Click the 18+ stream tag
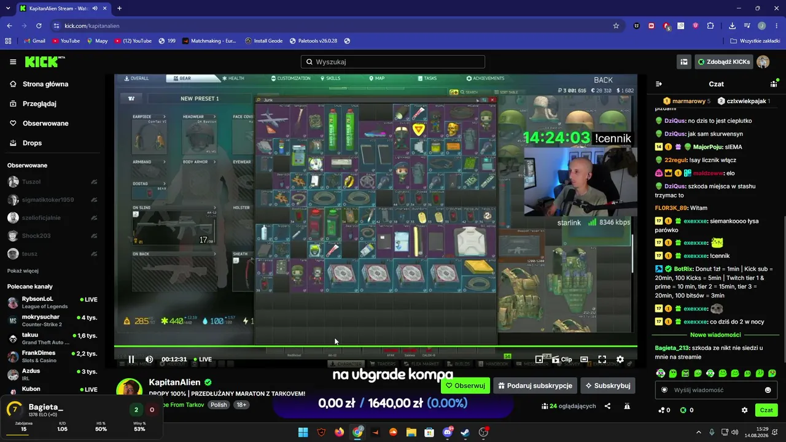 (x=241, y=405)
